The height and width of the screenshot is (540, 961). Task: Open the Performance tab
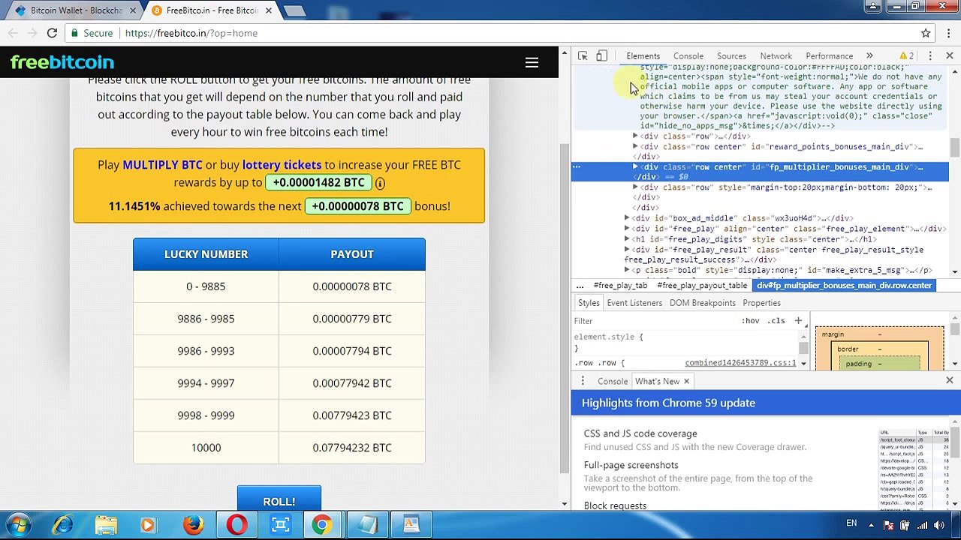(x=829, y=56)
